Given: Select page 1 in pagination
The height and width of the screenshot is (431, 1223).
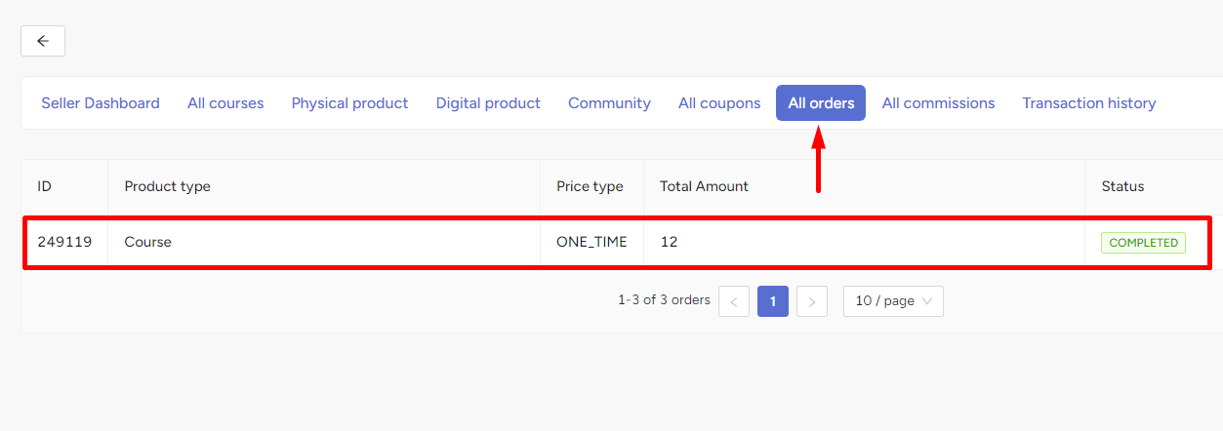Looking at the screenshot, I should pos(773,301).
